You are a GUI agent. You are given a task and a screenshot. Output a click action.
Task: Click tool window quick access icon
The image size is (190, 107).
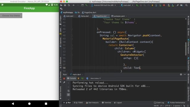61,106
